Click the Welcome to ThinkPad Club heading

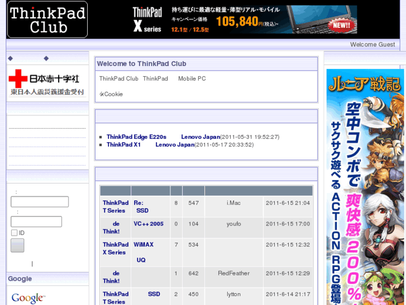click(x=141, y=64)
